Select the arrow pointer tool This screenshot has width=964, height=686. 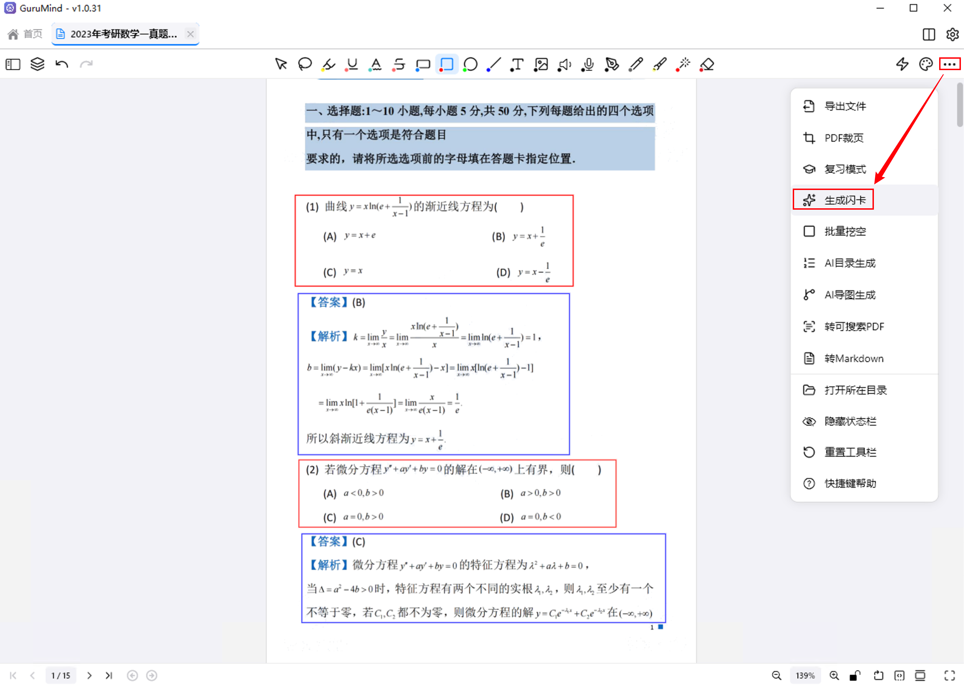coord(281,64)
